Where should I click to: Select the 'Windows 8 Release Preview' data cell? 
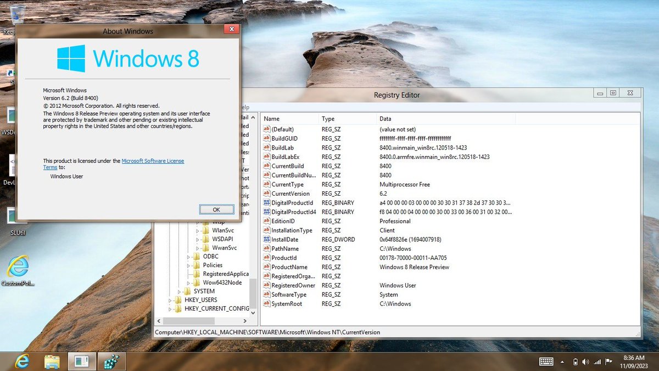(x=415, y=267)
